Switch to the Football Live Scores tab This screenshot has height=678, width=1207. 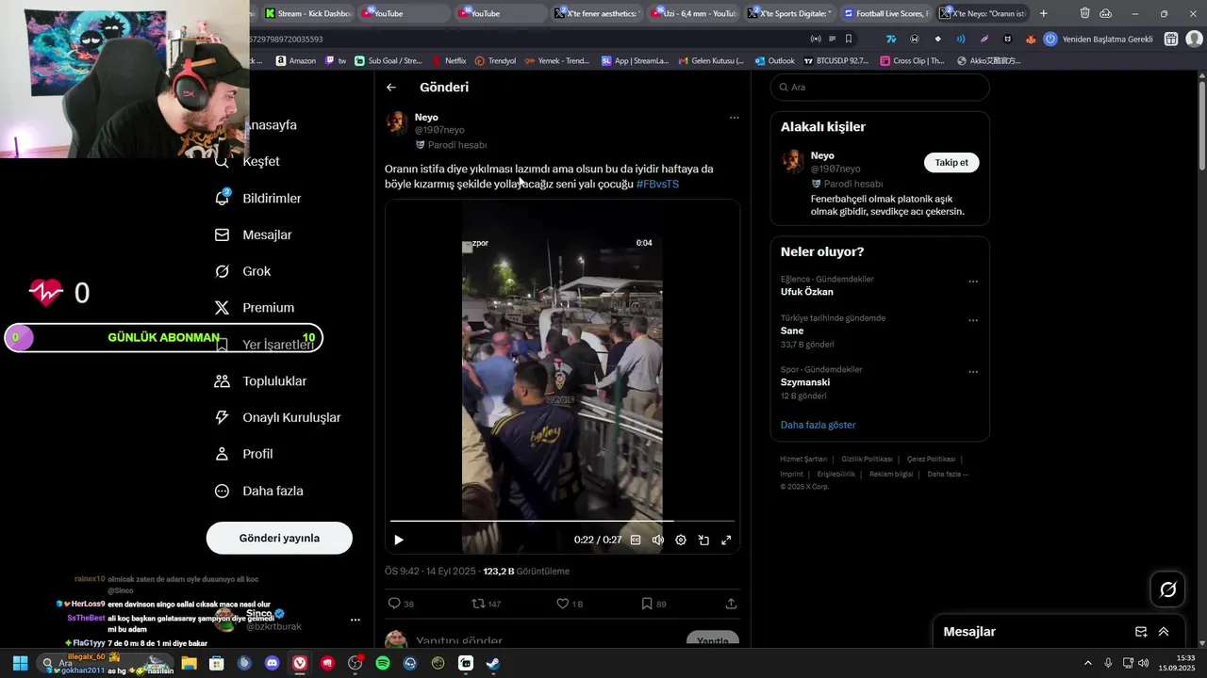click(886, 13)
